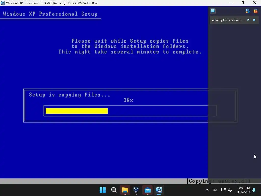The width and height of the screenshot is (261, 196).
Task: Click the Auto capture keyboard notification text
Action: pyautogui.click(x=228, y=20)
